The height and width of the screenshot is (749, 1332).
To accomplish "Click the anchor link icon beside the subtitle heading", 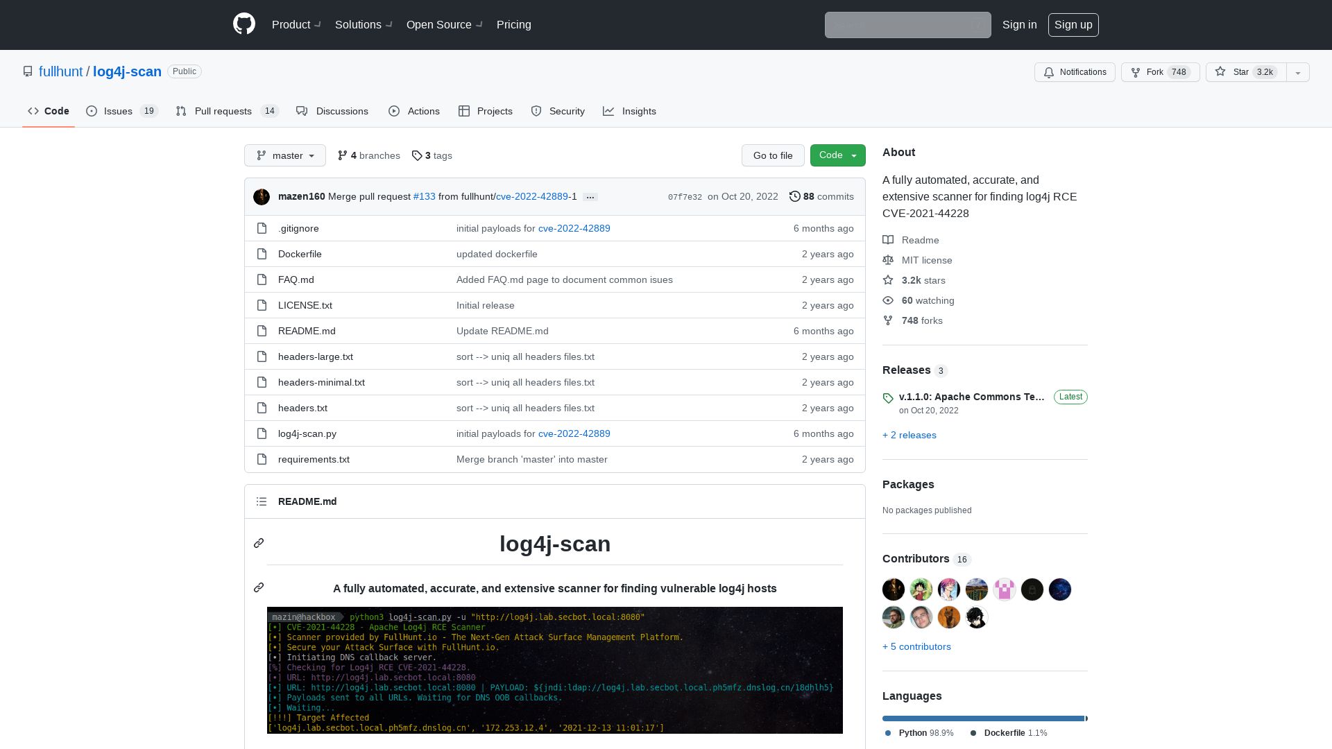I will (x=259, y=587).
